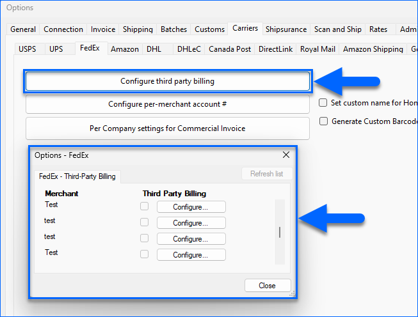418x317 pixels.
Task: Switch to the Connection tab
Action: point(63,29)
